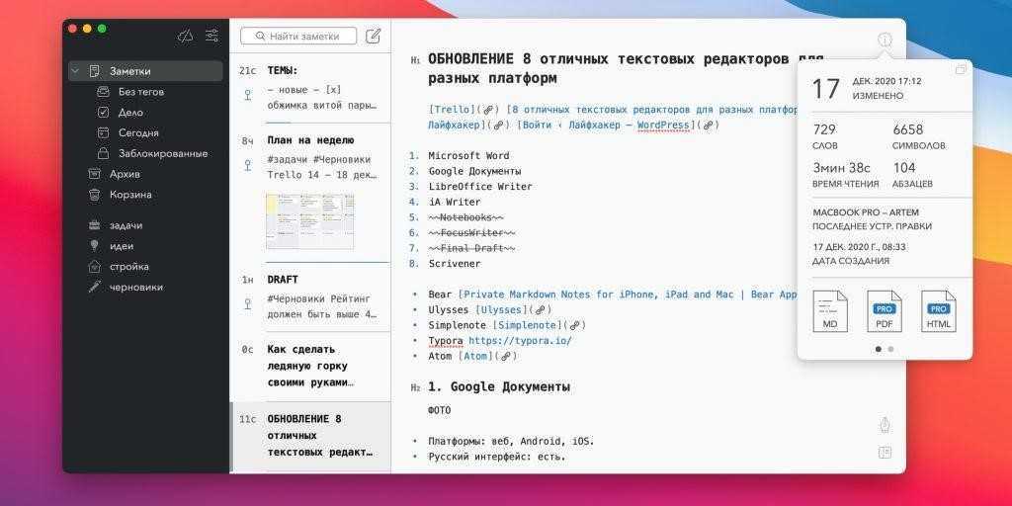Click the detach info panel window icon
Screen dimensions: 1012x506
tap(961, 69)
